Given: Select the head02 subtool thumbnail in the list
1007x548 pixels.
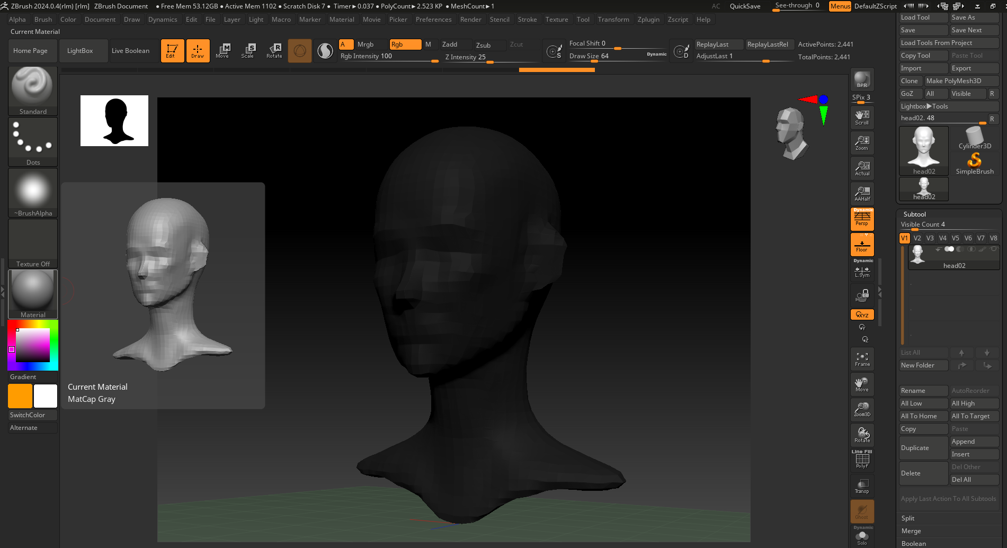Looking at the screenshot, I should click(x=918, y=255).
